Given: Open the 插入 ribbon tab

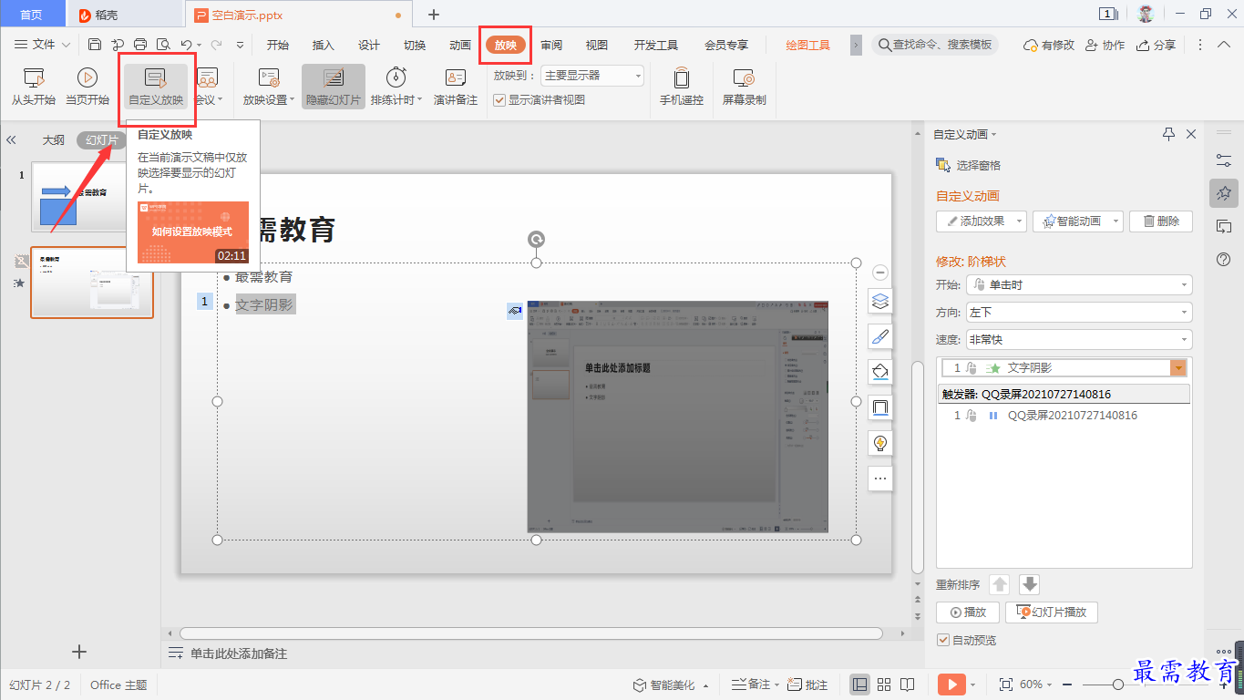Looking at the screenshot, I should pyautogui.click(x=324, y=45).
